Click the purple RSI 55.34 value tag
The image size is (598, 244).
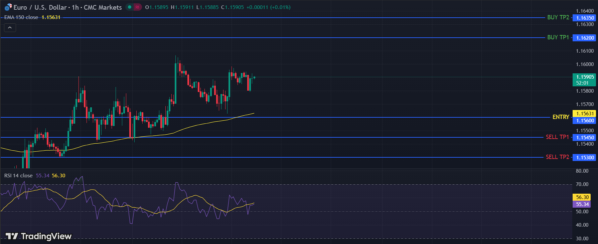coord(582,204)
